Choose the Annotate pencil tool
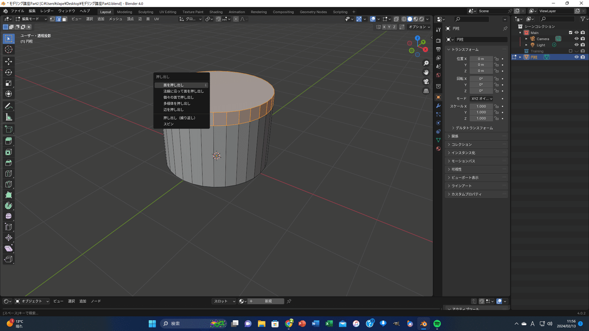The image size is (589, 331). tap(9, 106)
